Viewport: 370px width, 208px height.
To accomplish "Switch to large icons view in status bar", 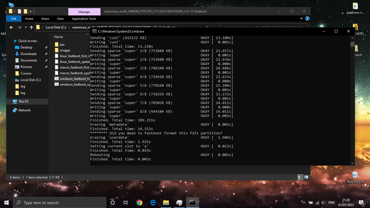I will point(306,177).
